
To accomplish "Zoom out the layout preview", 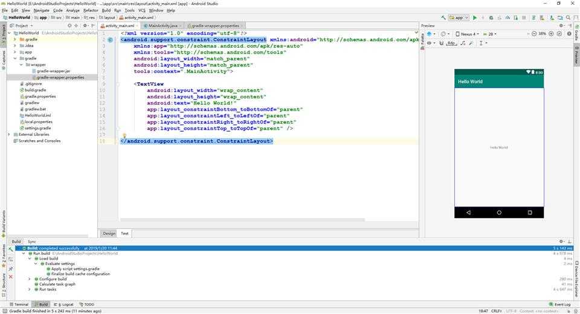I will pos(534,34).
